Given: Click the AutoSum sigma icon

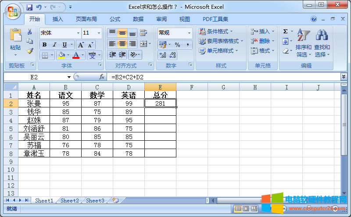Looking at the screenshot, I should pos(285,31).
